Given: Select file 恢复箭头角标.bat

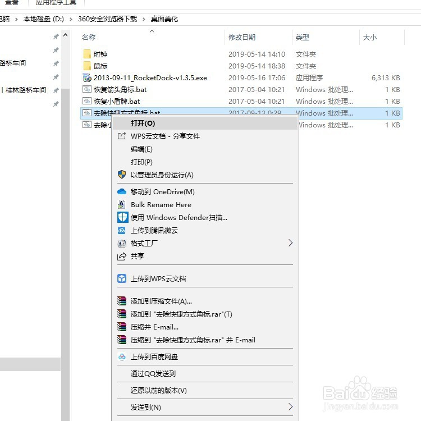Looking at the screenshot, I should (120, 90).
